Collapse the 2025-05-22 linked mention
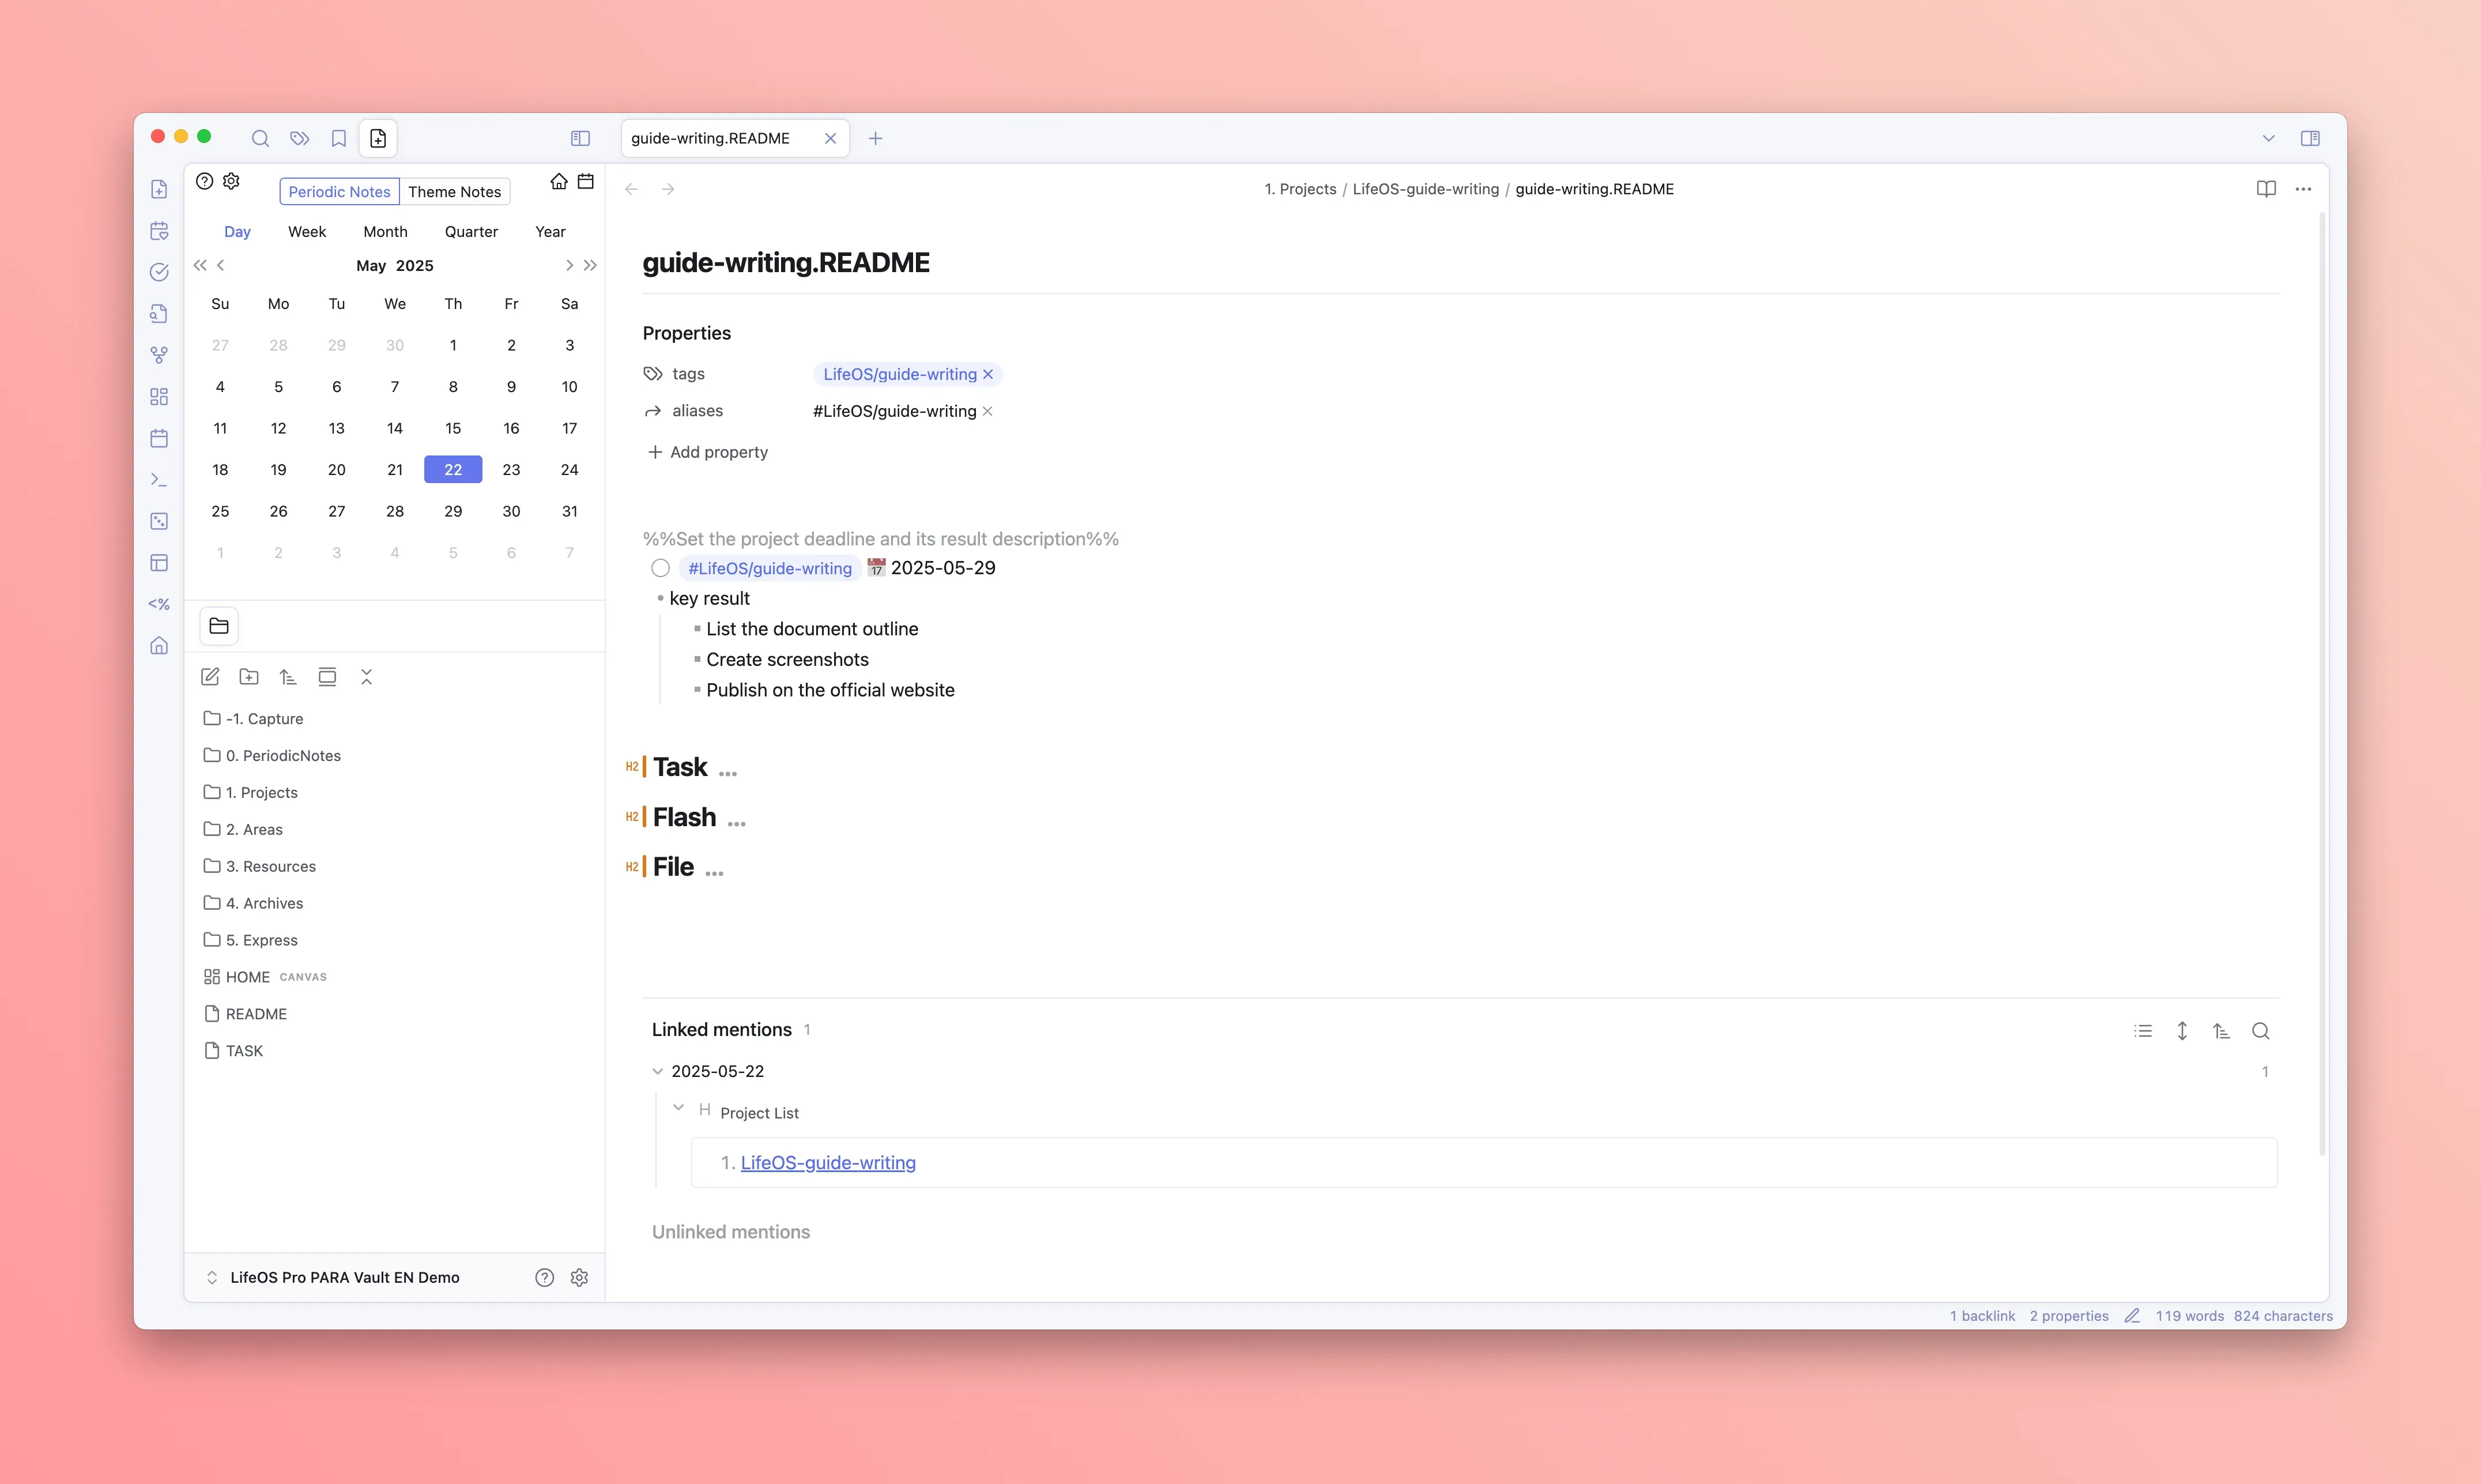Screen dimensions: 2481x1484 pos(658,1071)
